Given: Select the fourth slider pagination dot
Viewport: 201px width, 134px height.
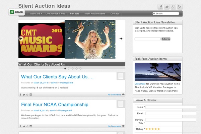Looking at the screenshot, I should pyautogui.click(x=76, y=69).
